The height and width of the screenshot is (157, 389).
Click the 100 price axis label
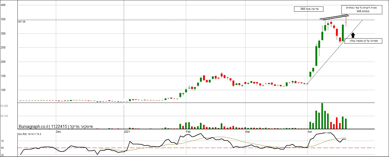[3, 90]
